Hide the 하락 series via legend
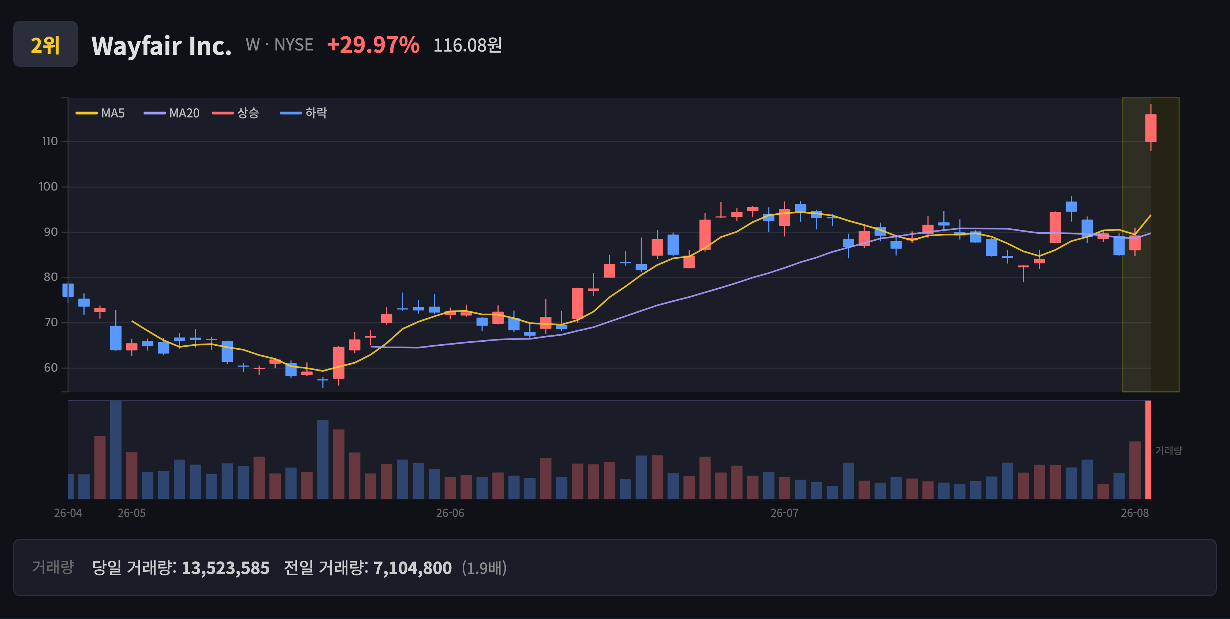This screenshot has height=619, width=1230. pyautogui.click(x=304, y=113)
